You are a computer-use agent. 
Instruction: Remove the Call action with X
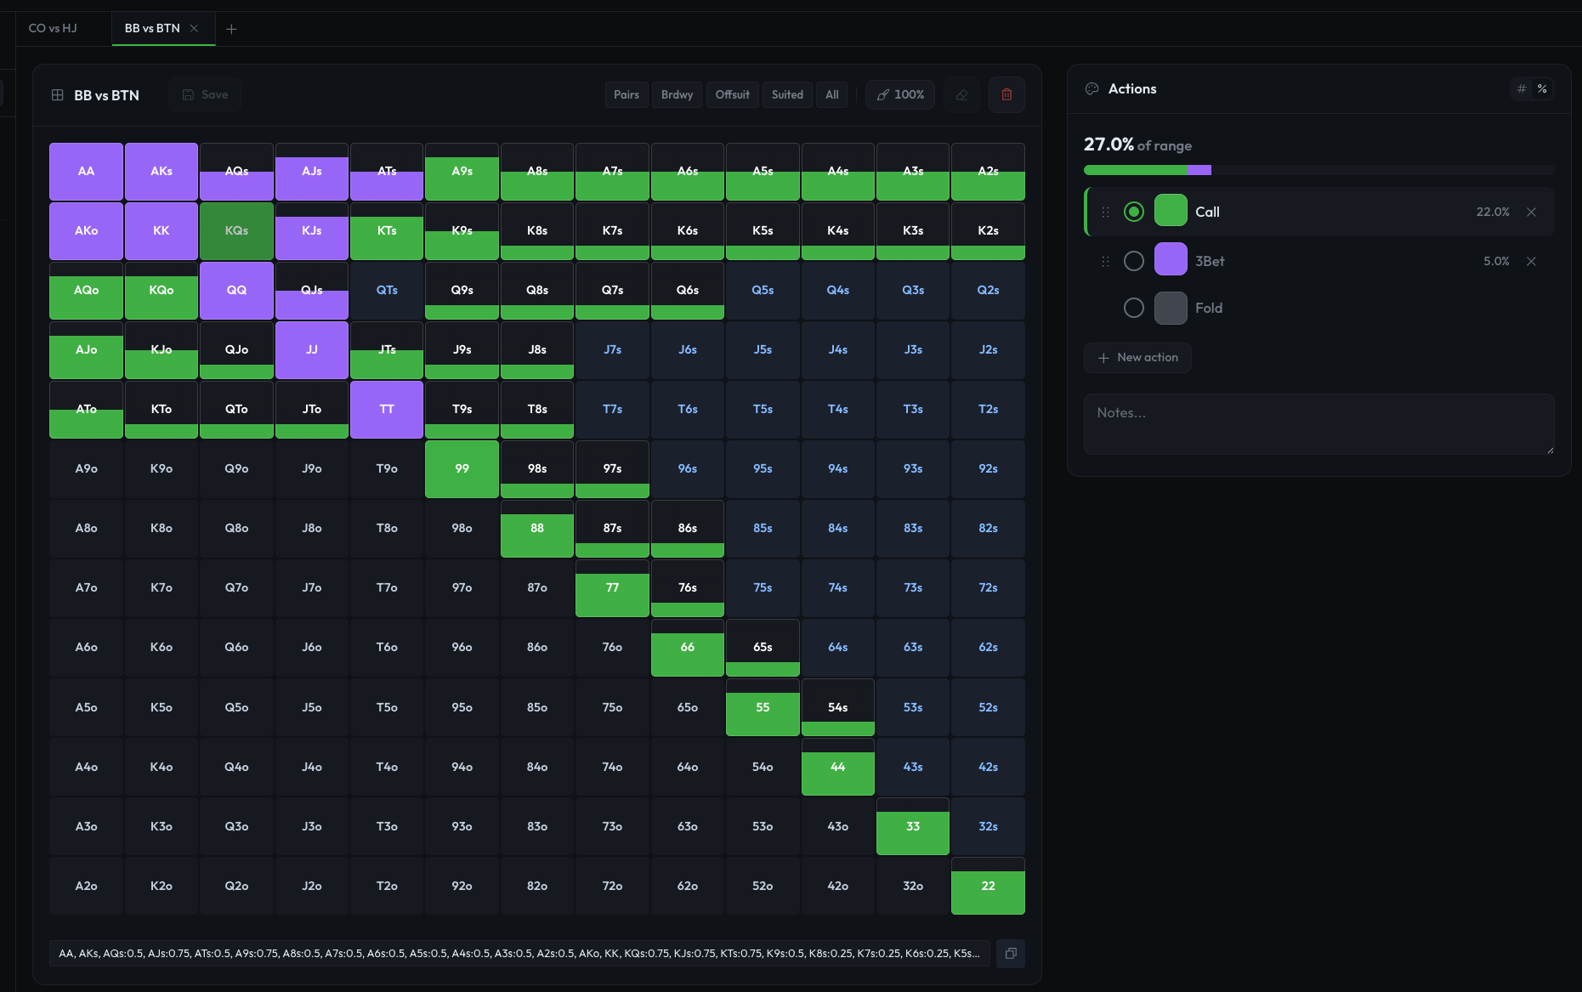click(1531, 212)
